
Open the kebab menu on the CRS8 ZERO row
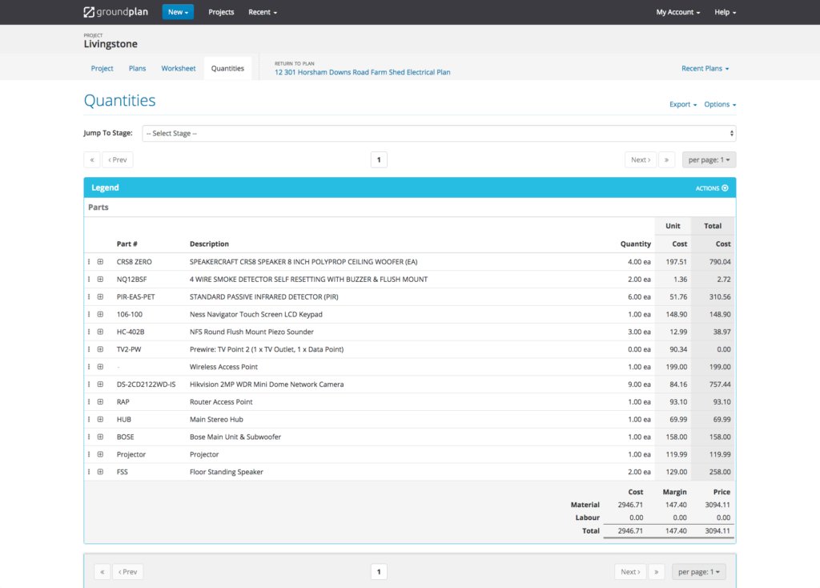coord(90,261)
